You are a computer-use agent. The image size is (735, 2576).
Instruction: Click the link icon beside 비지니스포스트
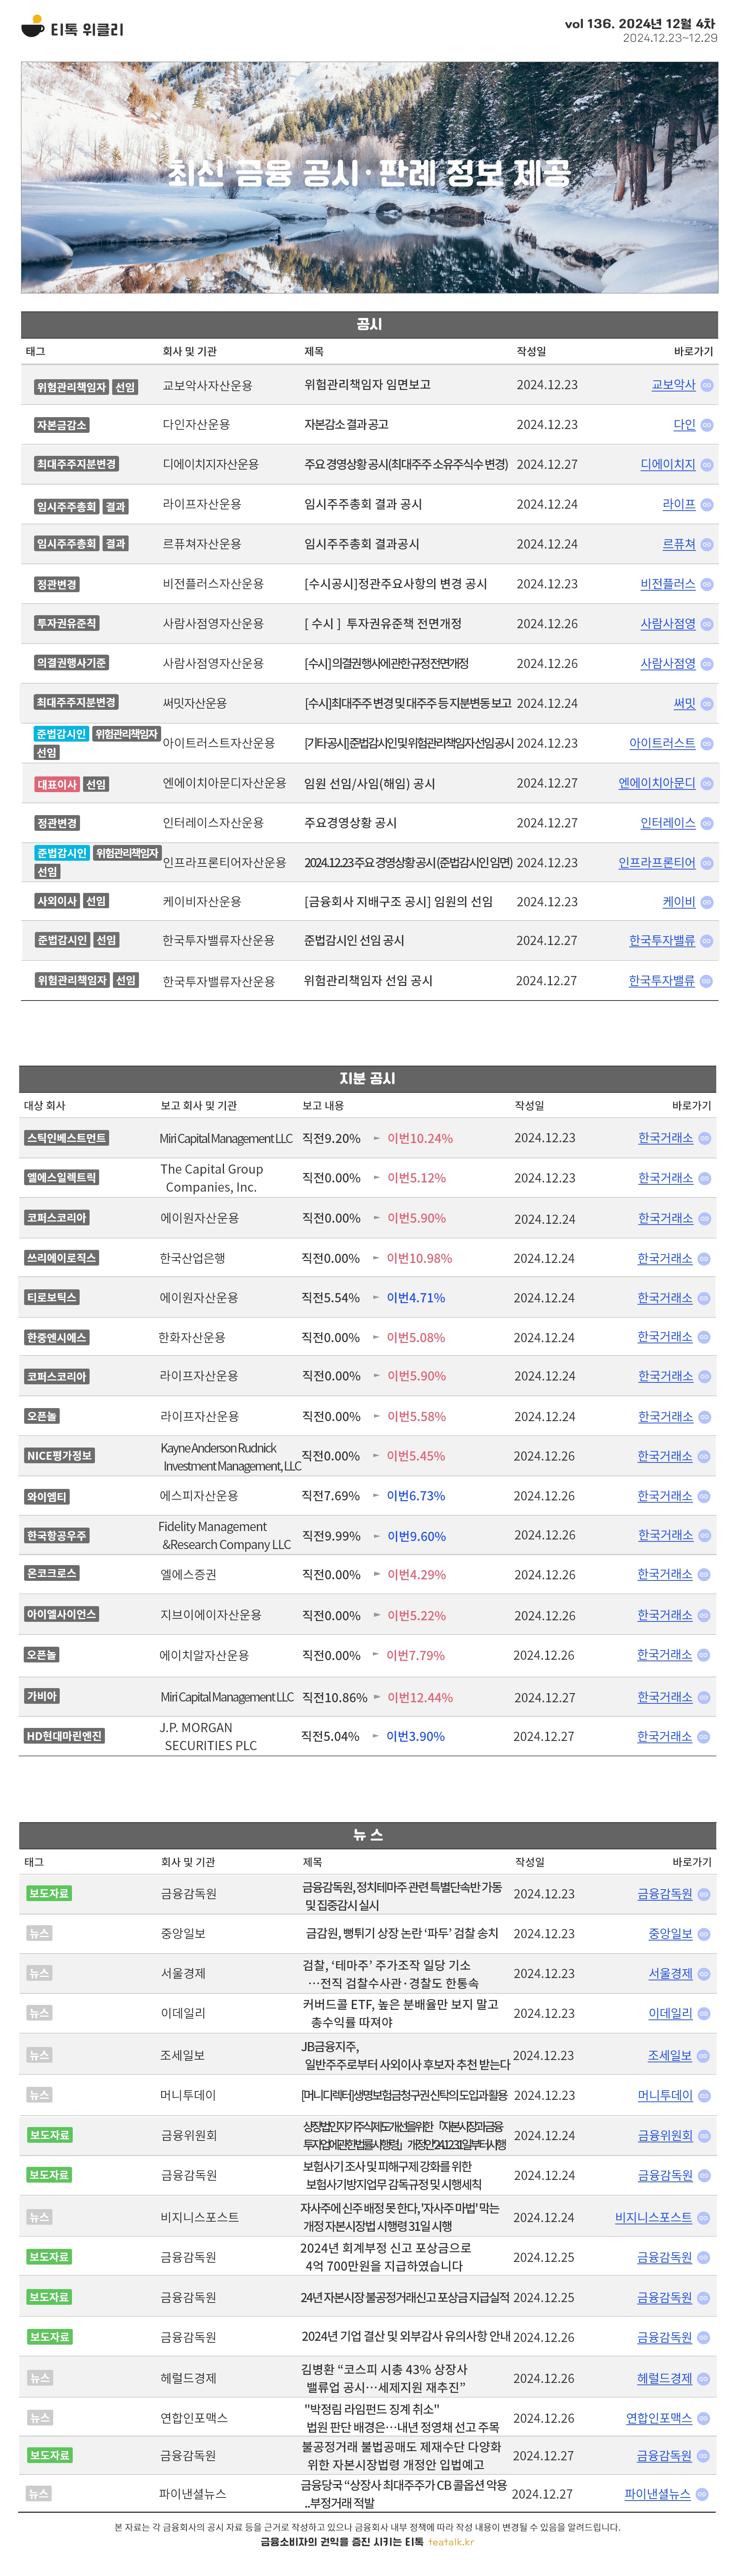tap(704, 2218)
